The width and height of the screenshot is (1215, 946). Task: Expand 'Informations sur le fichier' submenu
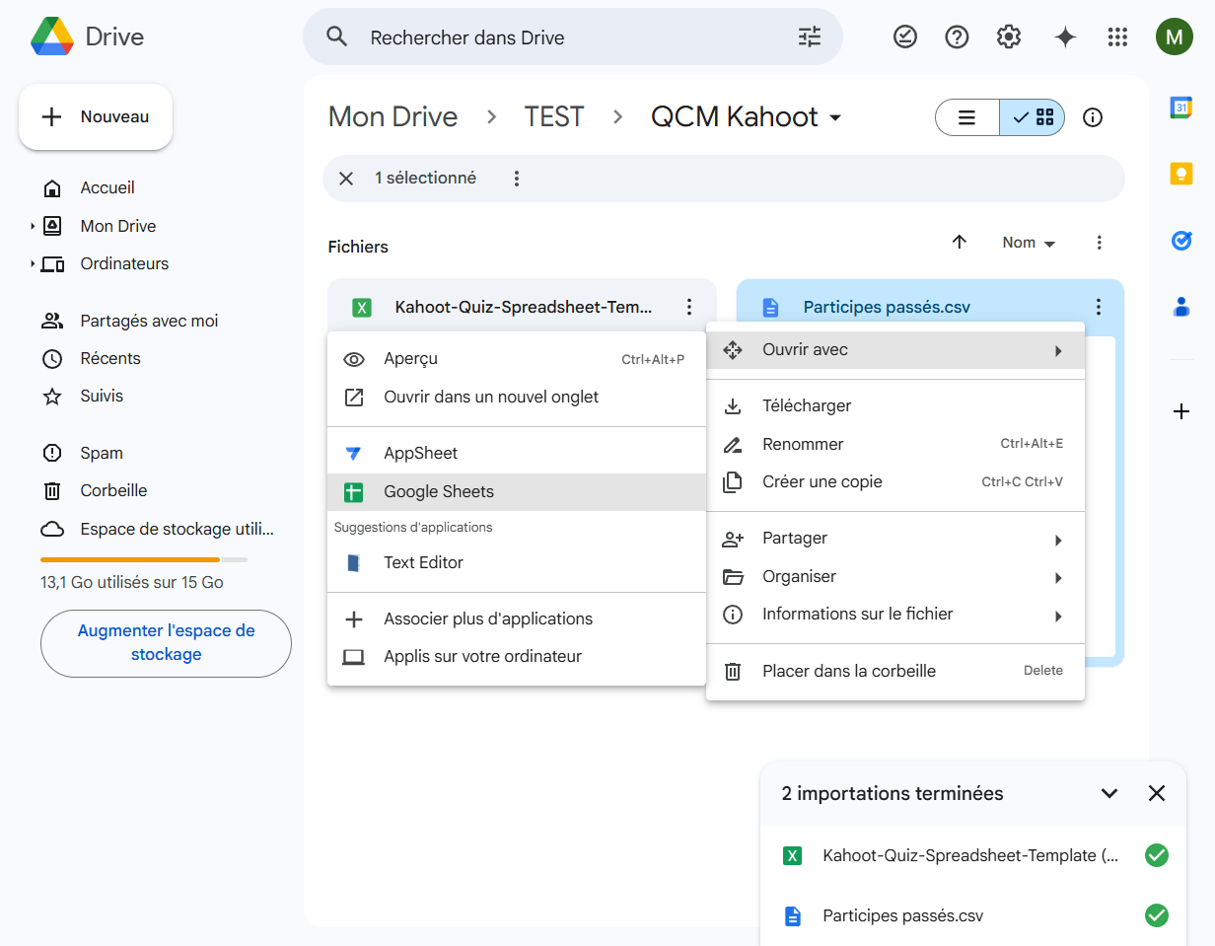895,615
